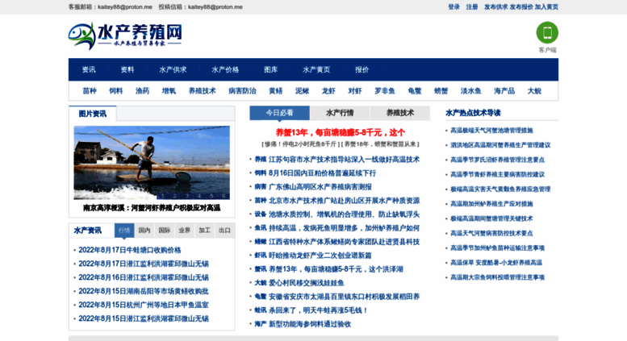Open the red headline 养蟹13年 article
The image size is (627, 341).
point(341,132)
